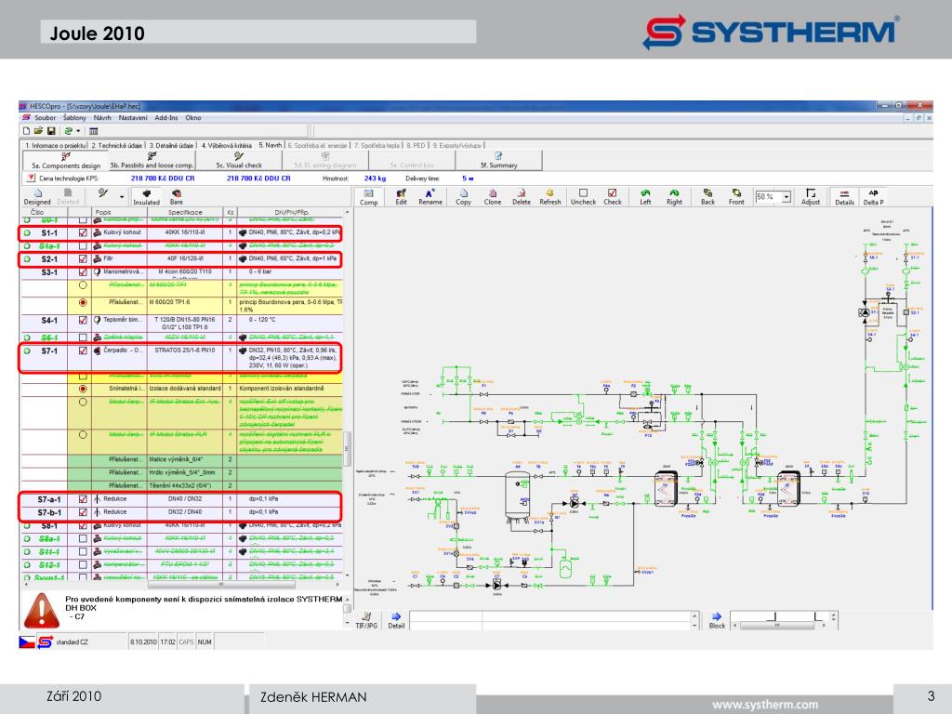Toggle checkbox for row S7-1 Čerpadlo
Screen dimensions: 952x714
click(83, 350)
